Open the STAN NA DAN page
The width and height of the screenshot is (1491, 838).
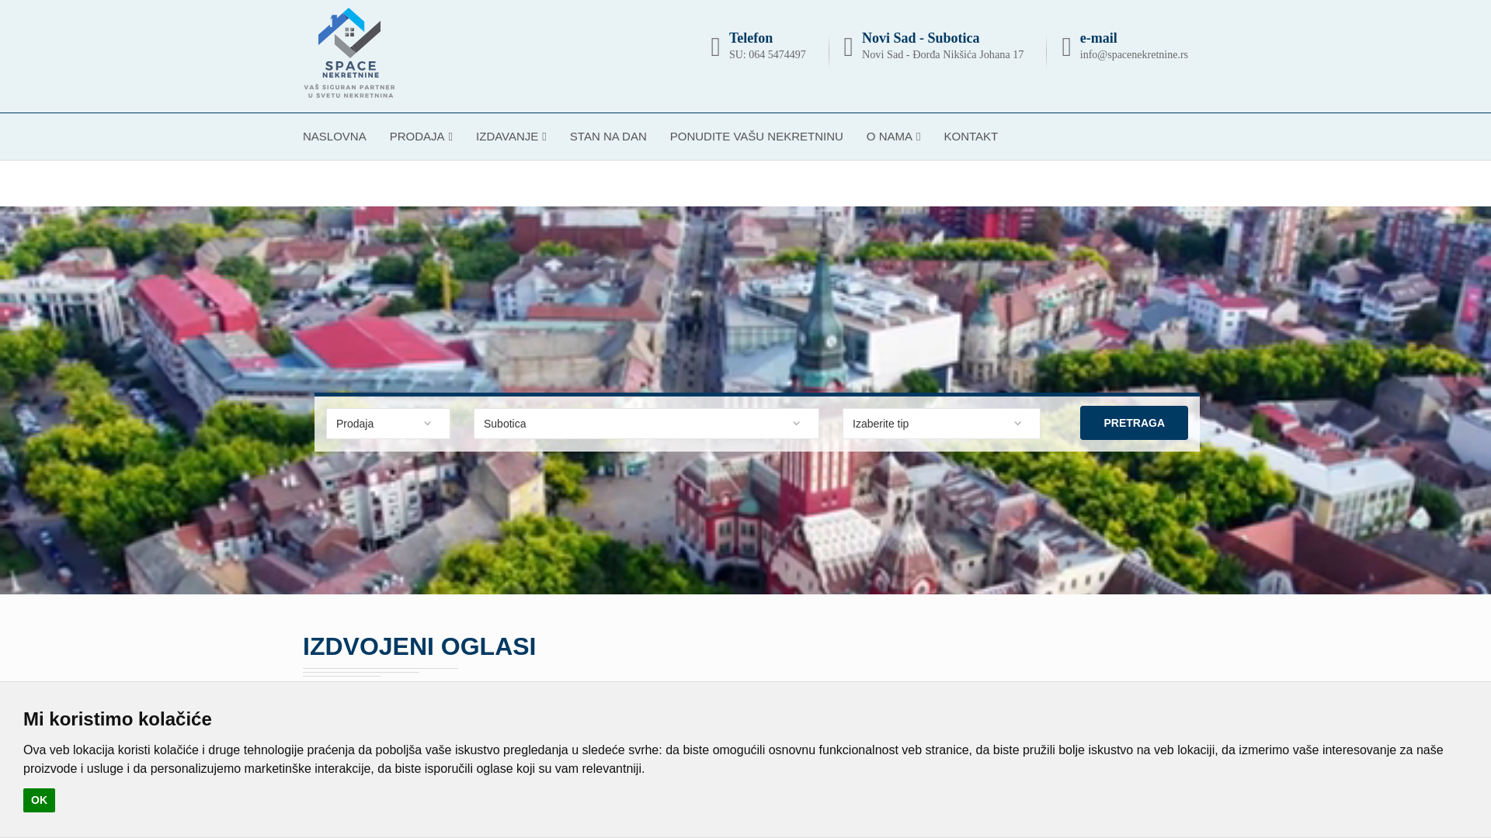click(x=608, y=137)
